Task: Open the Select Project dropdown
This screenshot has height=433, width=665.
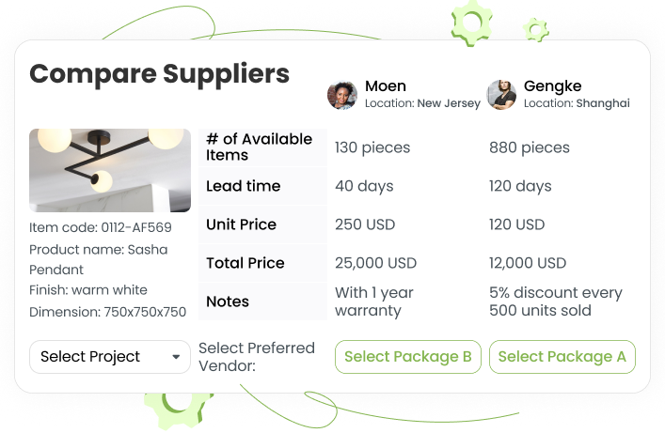Action: point(110,357)
